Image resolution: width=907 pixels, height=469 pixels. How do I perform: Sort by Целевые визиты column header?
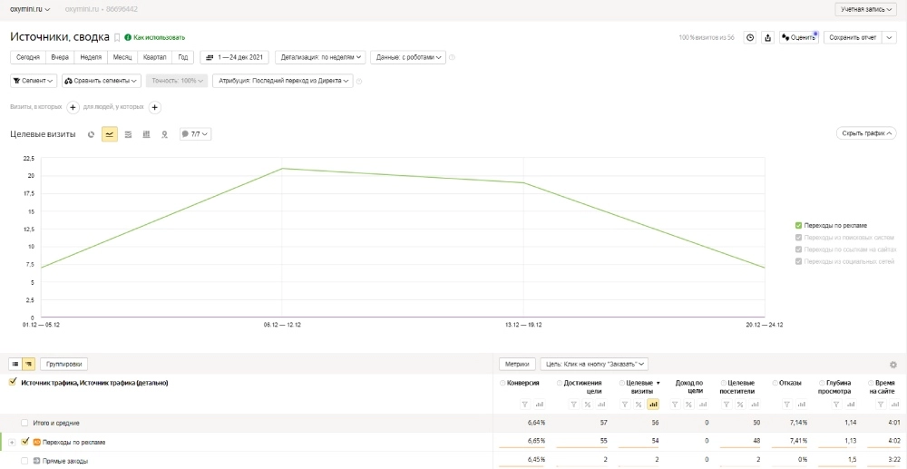[x=641, y=386]
